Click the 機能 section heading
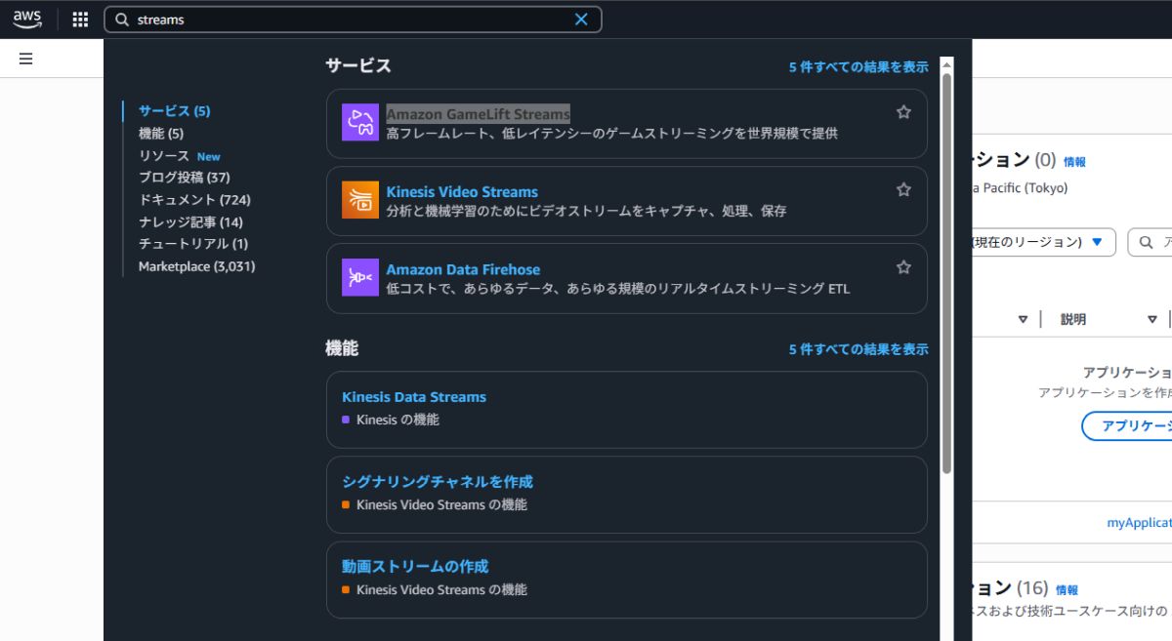This screenshot has width=1172, height=641. tap(342, 348)
